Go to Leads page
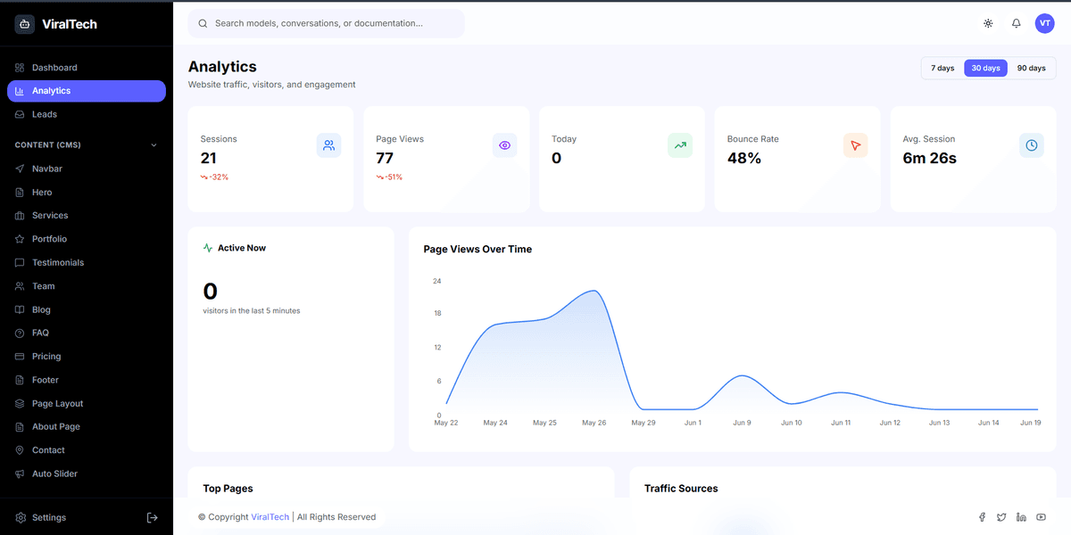Screen dimensions: 1071x535 pos(87,114)
